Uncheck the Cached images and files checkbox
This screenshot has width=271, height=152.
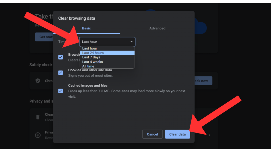pyautogui.click(x=61, y=91)
